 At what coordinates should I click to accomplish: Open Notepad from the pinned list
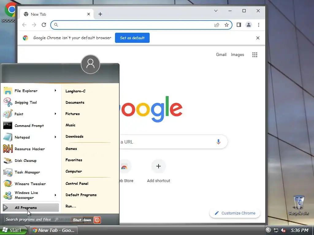[30, 137]
